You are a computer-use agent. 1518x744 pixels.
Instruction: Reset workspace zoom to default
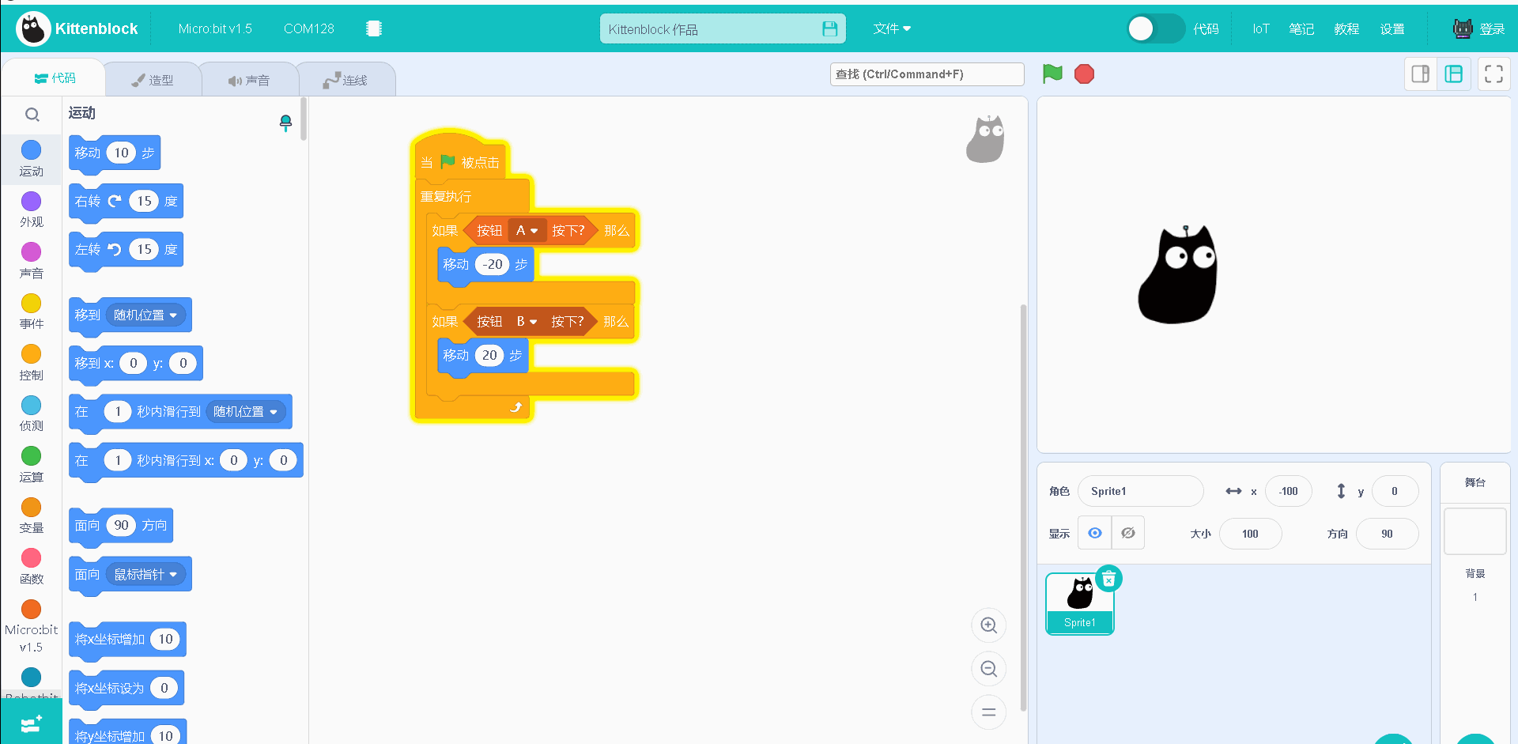988,712
